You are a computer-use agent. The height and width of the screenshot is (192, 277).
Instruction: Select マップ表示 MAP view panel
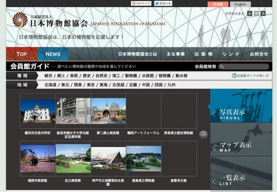[x=241, y=139]
